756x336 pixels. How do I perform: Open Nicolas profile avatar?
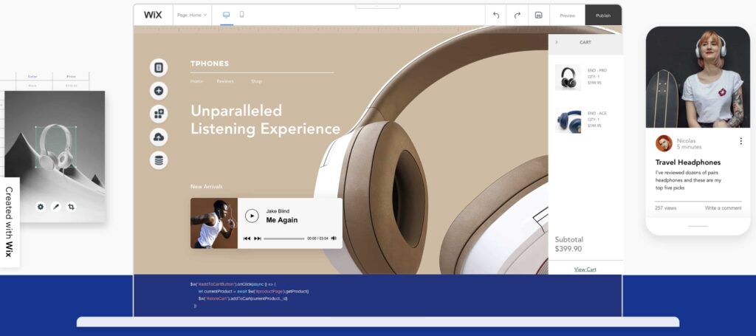pyautogui.click(x=664, y=143)
